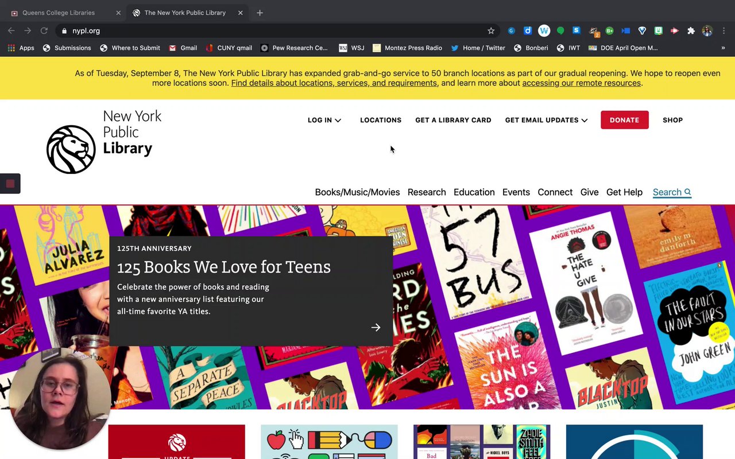
Task: Open the SHOP link
Action: pos(672,120)
